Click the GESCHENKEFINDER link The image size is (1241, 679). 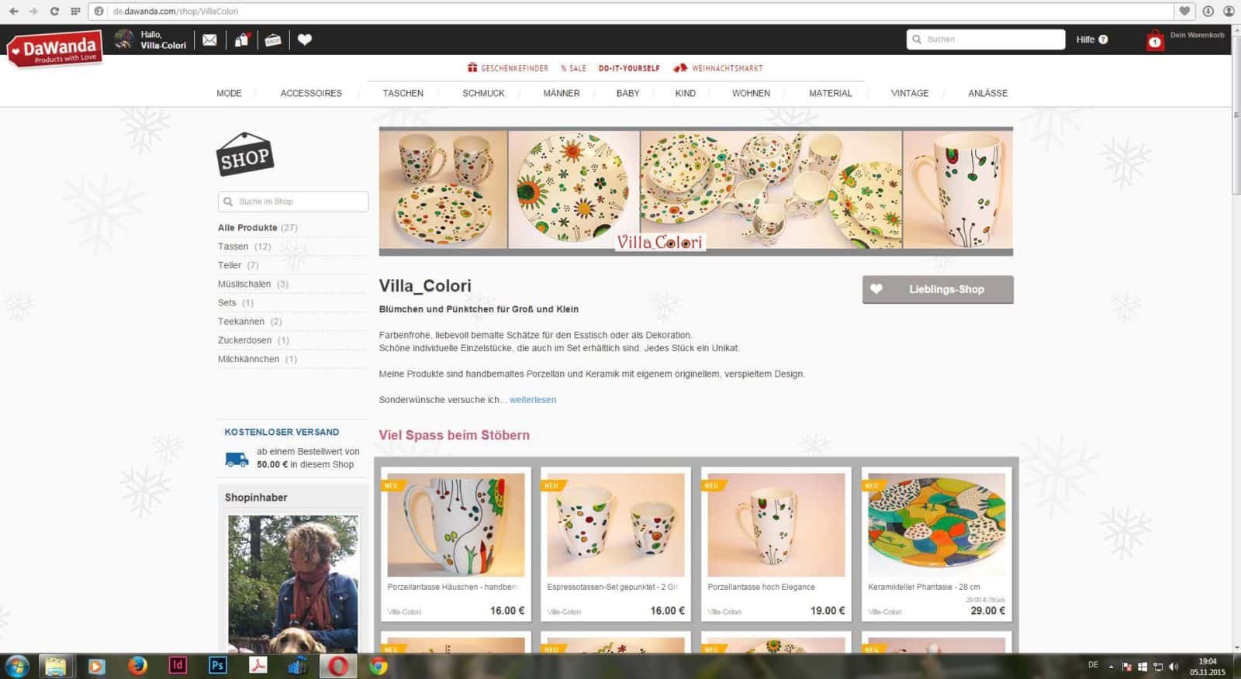[x=508, y=68]
